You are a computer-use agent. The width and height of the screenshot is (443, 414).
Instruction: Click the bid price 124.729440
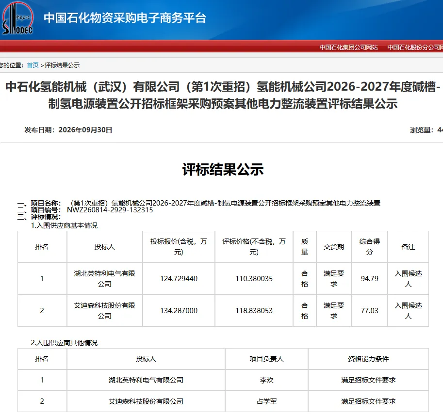179,279
